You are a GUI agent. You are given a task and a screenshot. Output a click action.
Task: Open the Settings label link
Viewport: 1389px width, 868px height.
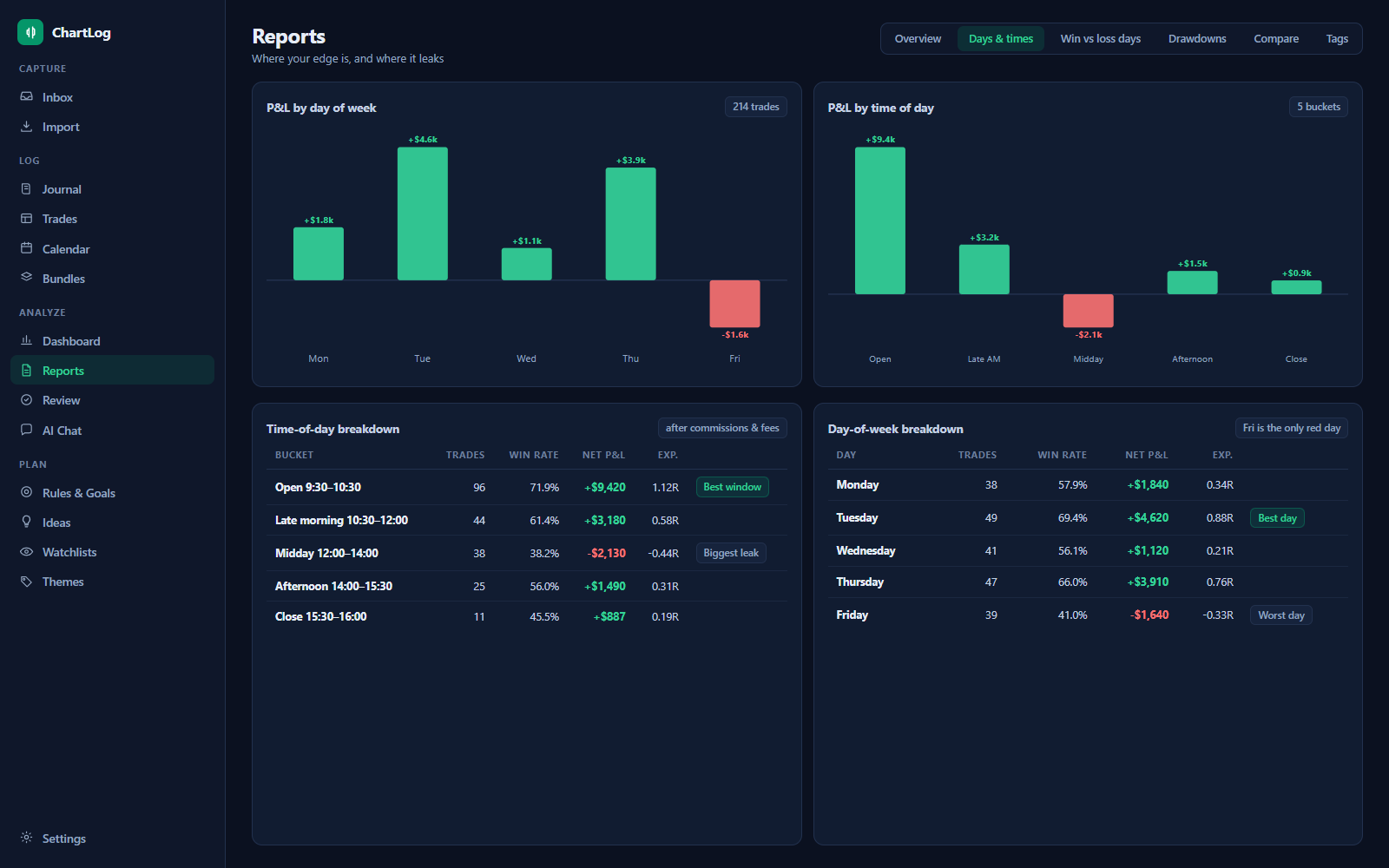coord(64,838)
